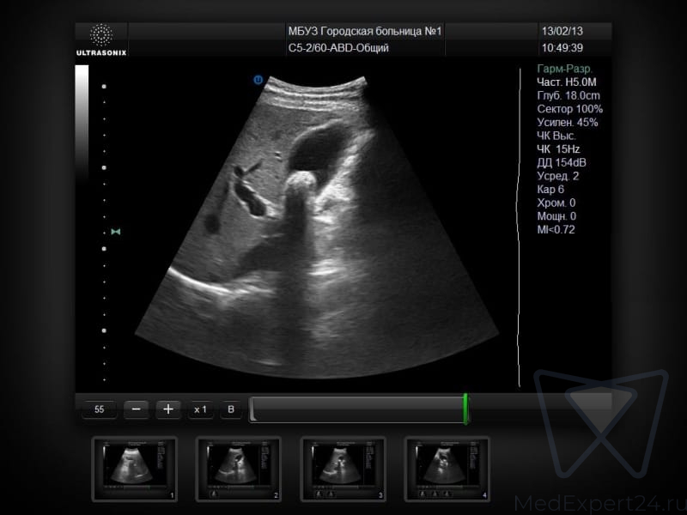
Task: Click the blue probe orientation marker
Action: tap(258, 80)
